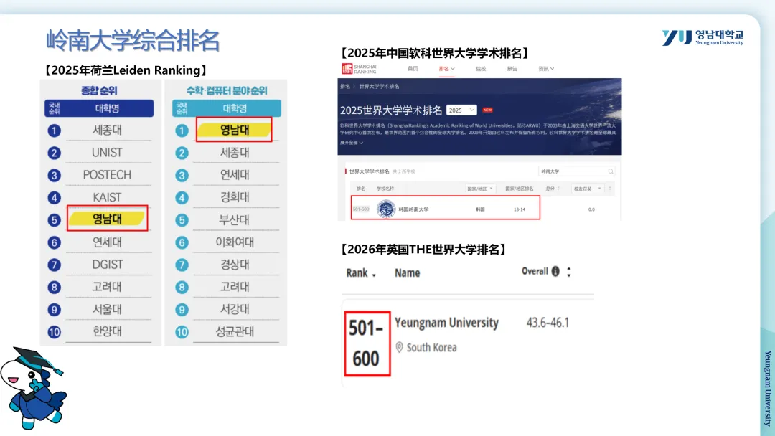Click the sort arrows beside Overall
775x436 pixels.
click(x=569, y=272)
